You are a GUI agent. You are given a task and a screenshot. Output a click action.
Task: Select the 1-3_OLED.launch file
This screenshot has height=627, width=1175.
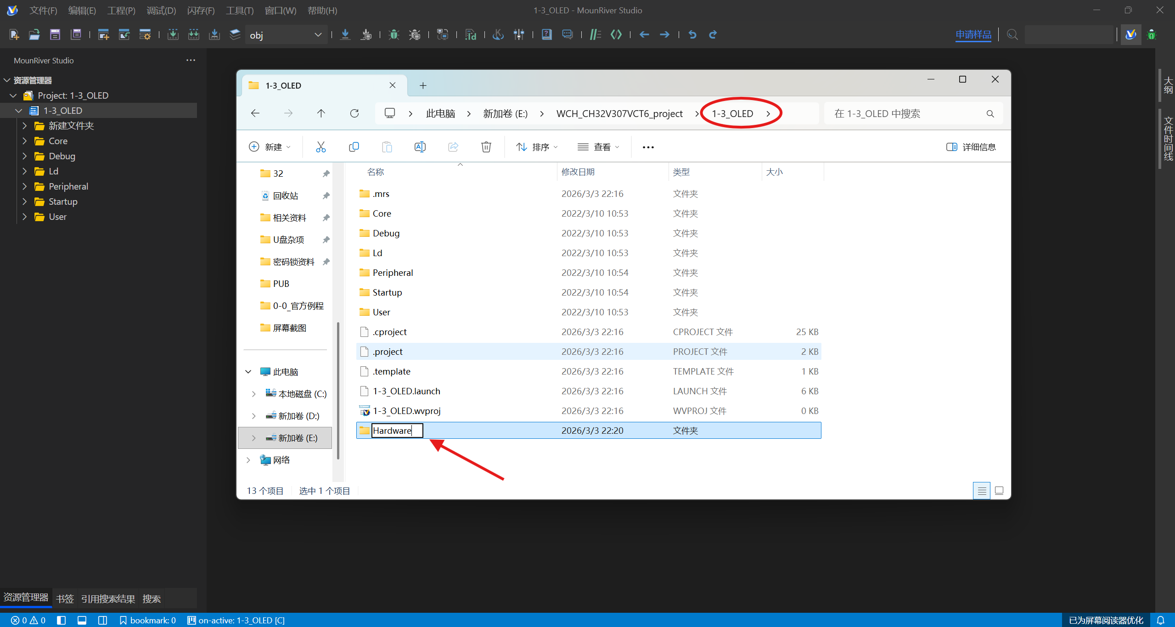589,391
